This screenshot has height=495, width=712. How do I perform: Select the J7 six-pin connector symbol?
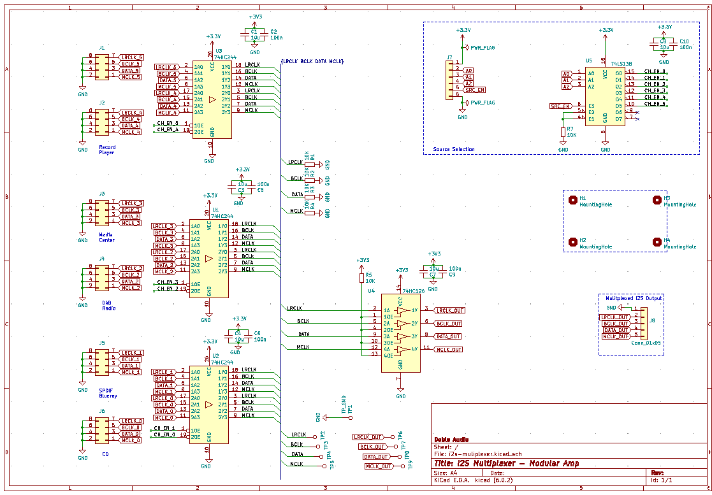449,80
